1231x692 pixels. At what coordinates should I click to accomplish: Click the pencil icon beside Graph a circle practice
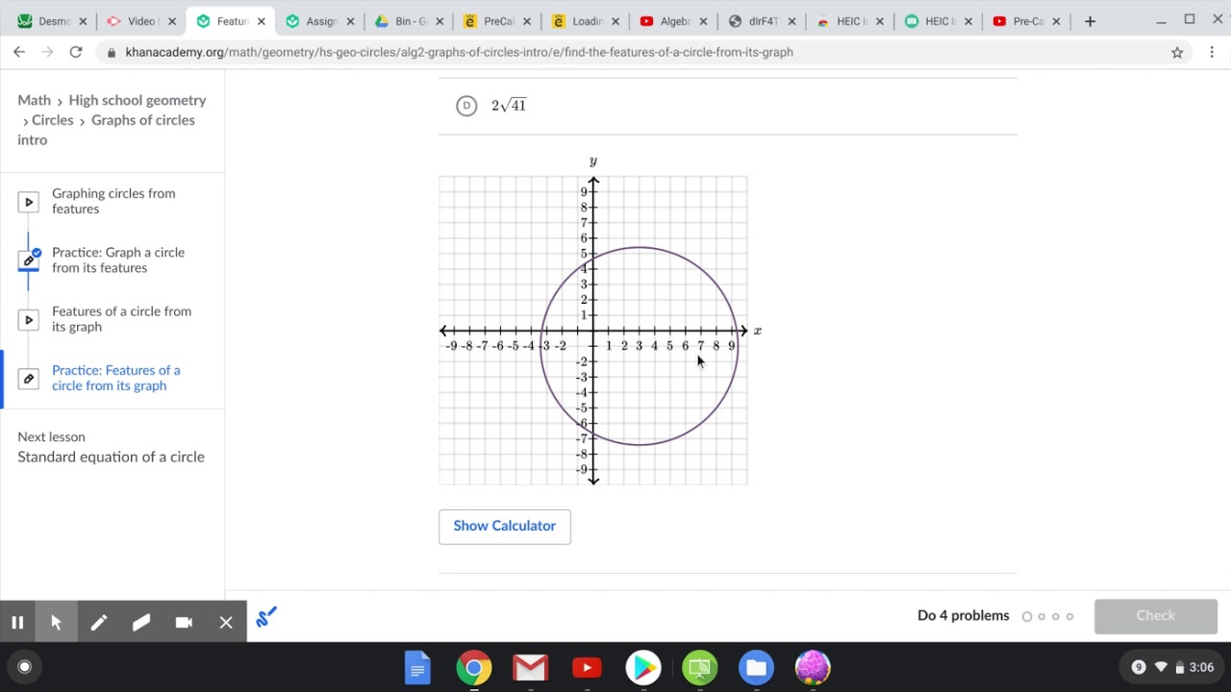(x=29, y=260)
